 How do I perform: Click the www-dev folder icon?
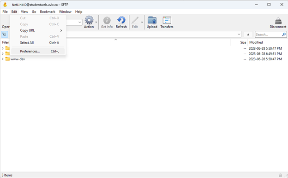pos(7,59)
